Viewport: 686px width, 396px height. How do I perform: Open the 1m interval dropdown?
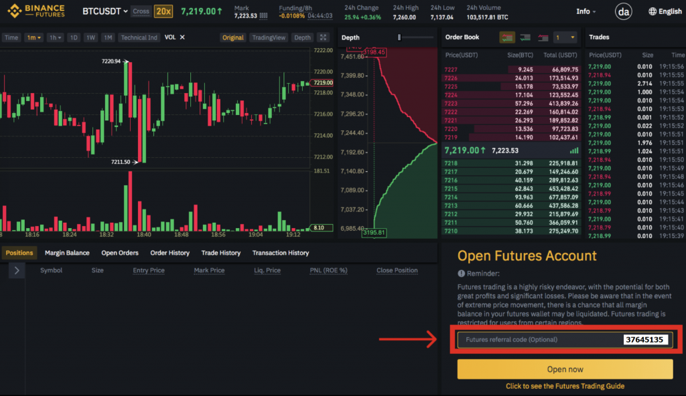(33, 37)
